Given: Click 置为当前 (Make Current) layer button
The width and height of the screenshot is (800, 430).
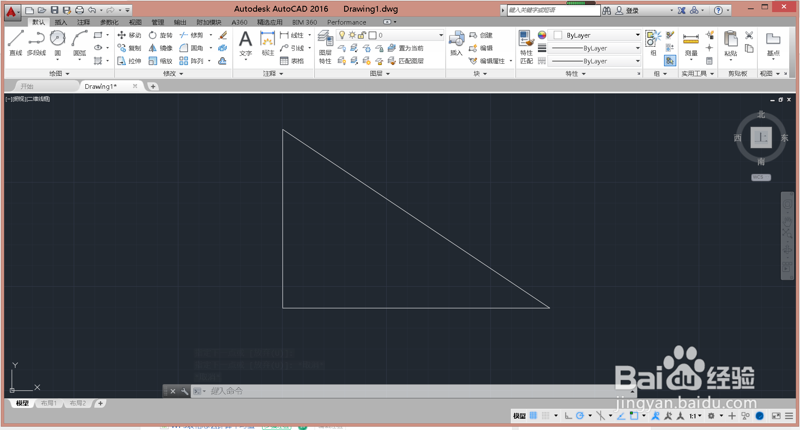Looking at the screenshot, I should click(405, 48).
